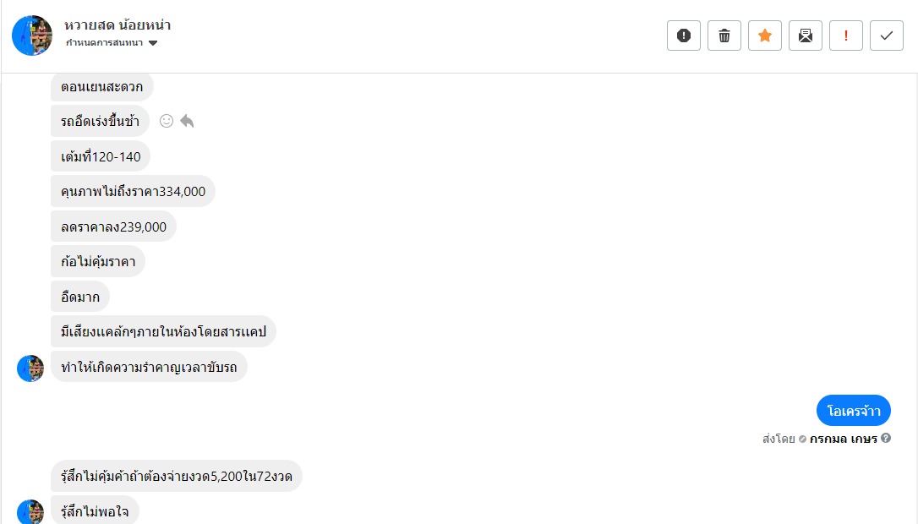This screenshot has height=524, width=918.
Task: Mark the conversation as spam
Action: 684,35
